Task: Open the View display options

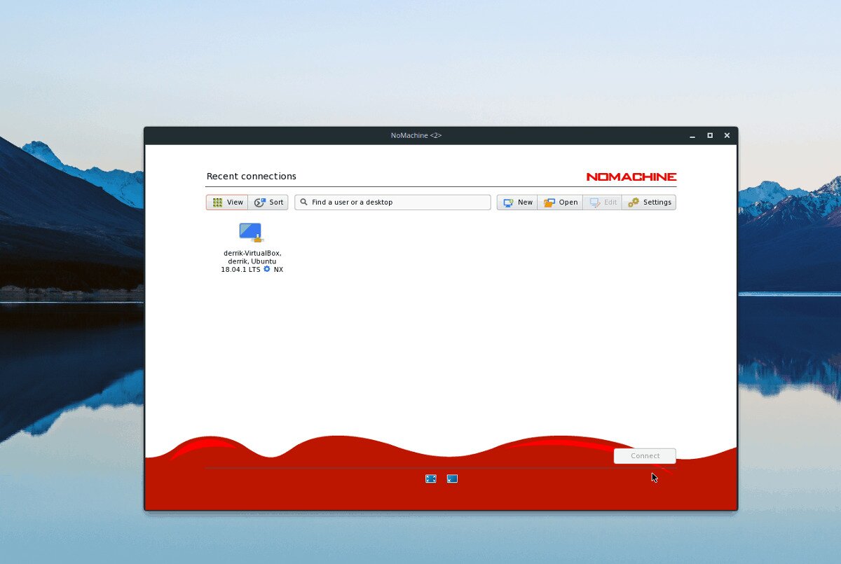Action: pyautogui.click(x=226, y=202)
